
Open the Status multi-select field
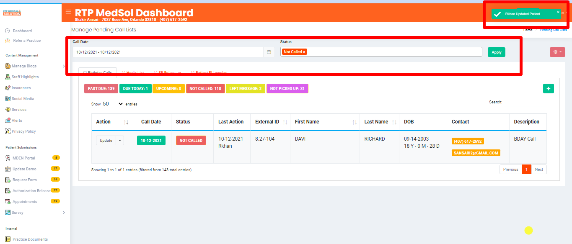point(381,52)
